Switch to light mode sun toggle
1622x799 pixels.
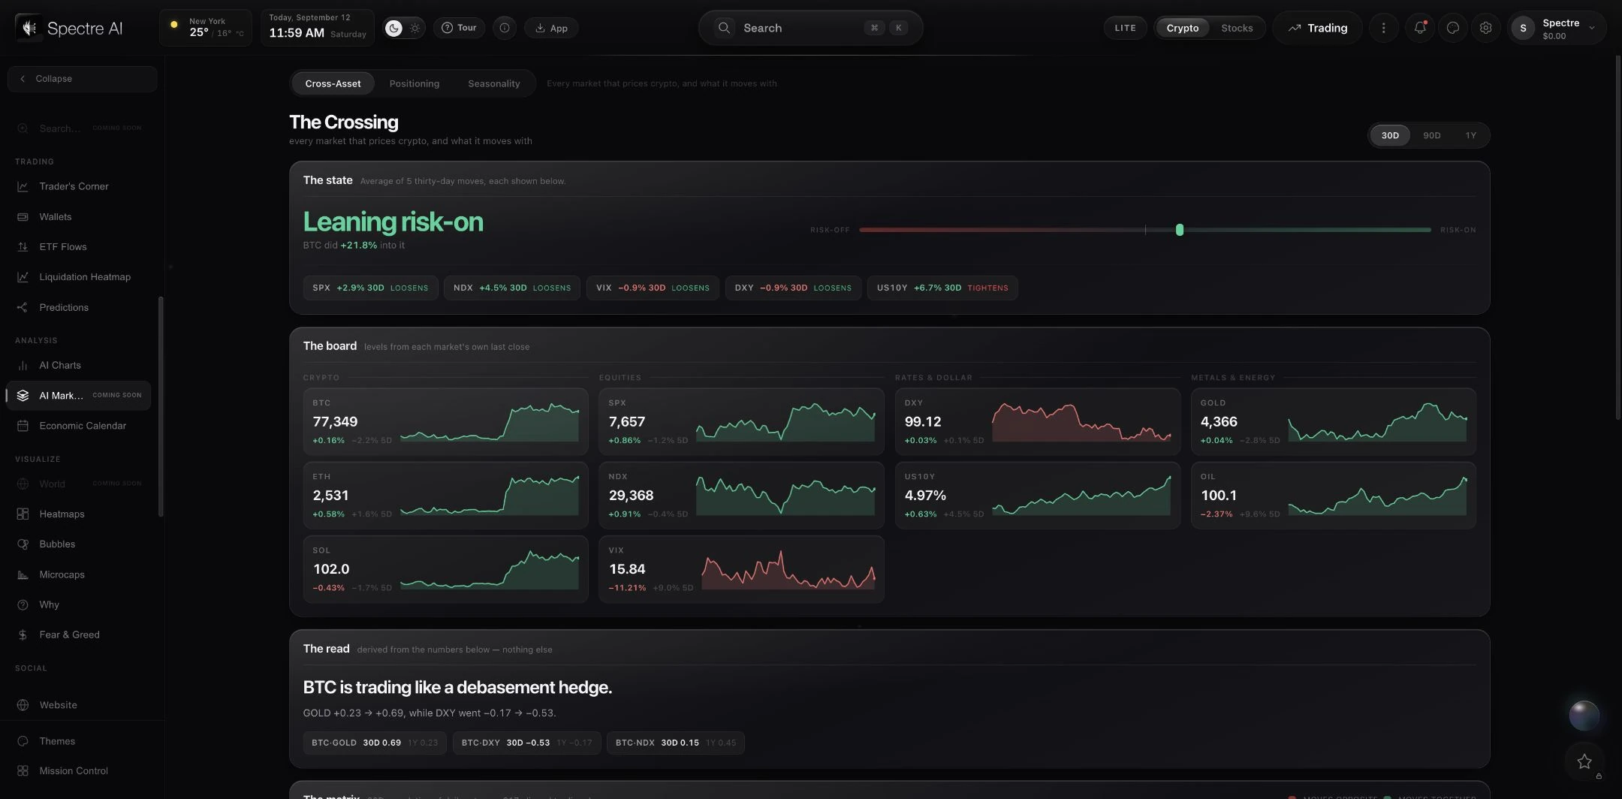click(415, 28)
